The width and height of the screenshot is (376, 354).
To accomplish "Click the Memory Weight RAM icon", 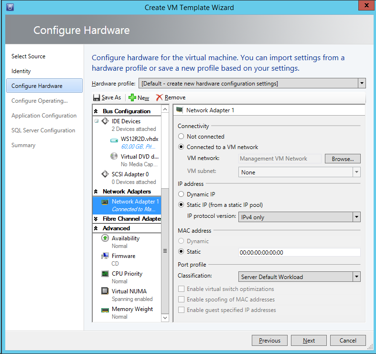I will pyautogui.click(x=105, y=310).
